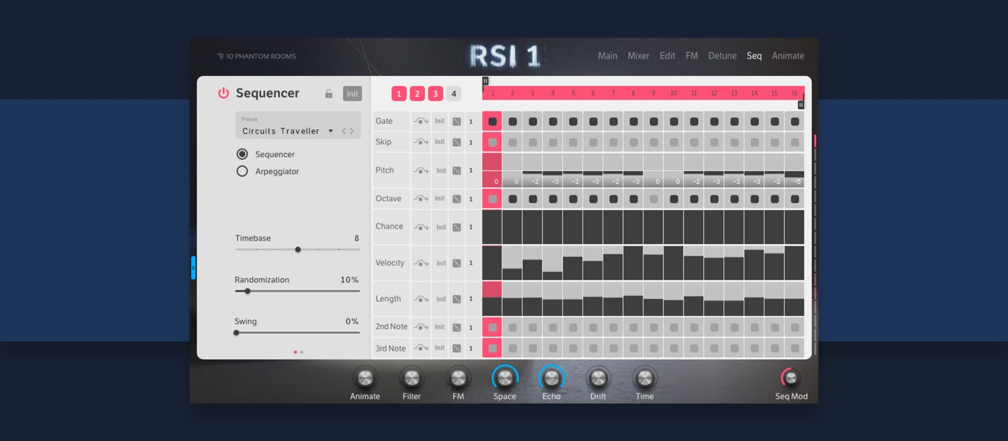This screenshot has width=1008, height=441.
Task: Click the Pitch row dice randomize icon
Action: click(457, 171)
